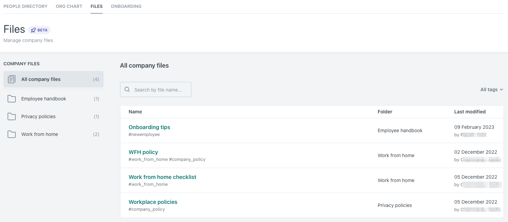Image resolution: width=508 pixels, height=222 pixels.
Task: Click the Privacy policies folder icon
Action: point(12,116)
